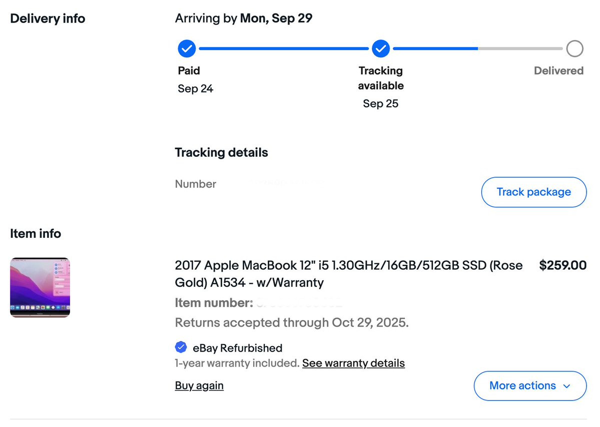This screenshot has width=600, height=427.
Task: Click the chevron in More actions
Action: [x=567, y=386]
